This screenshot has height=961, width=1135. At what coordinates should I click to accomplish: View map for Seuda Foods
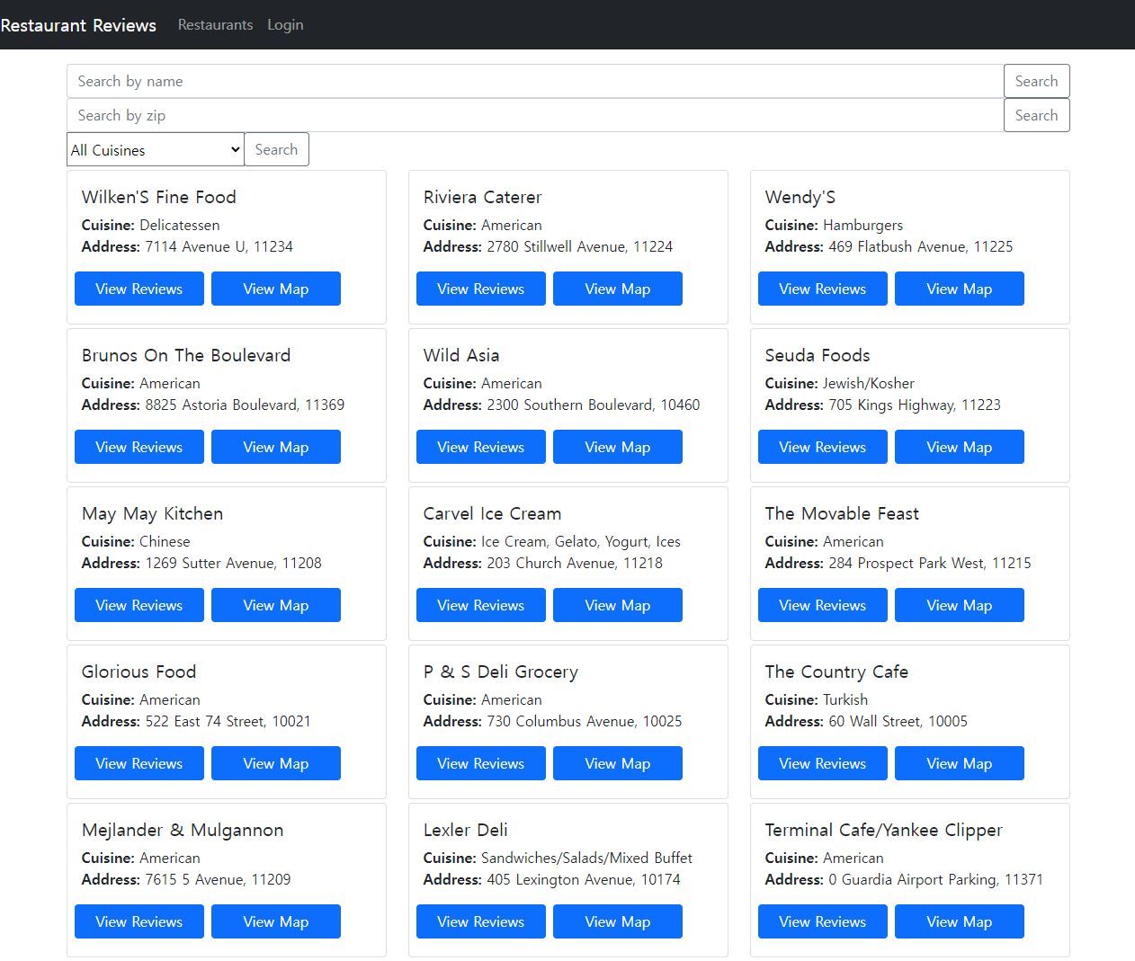click(959, 447)
